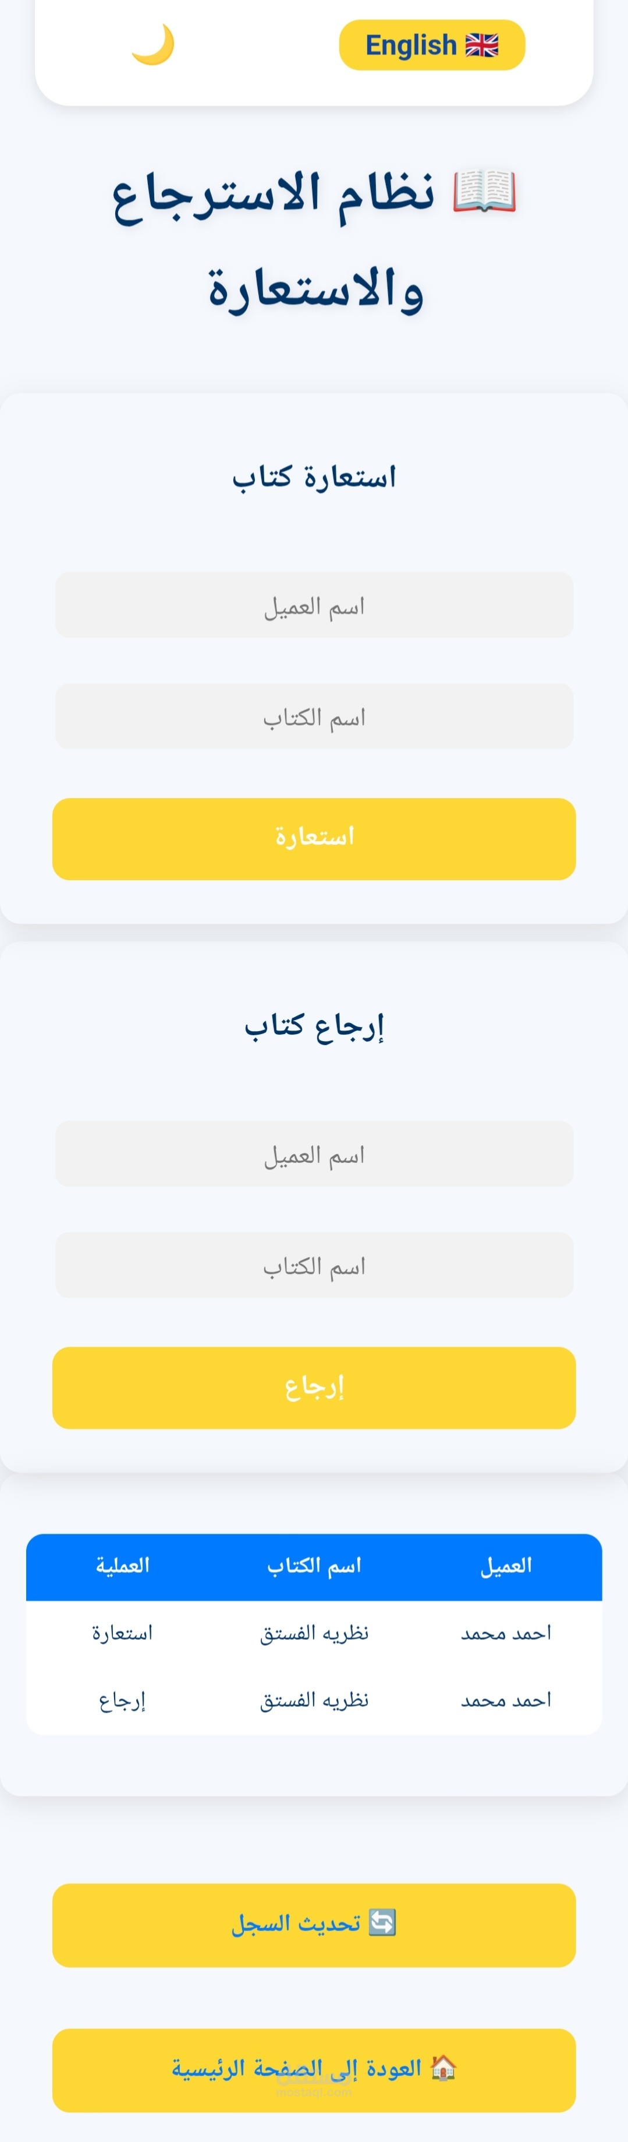
Task: Focus the customer name field under إرجاع كتاب
Action: [314, 1154]
